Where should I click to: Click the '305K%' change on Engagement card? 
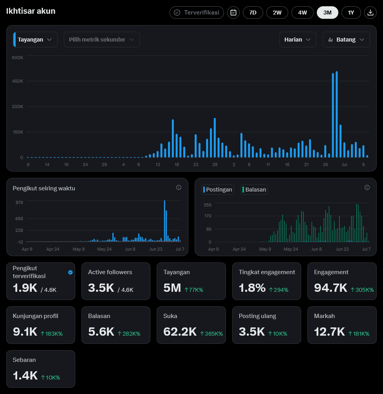point(362,290)
